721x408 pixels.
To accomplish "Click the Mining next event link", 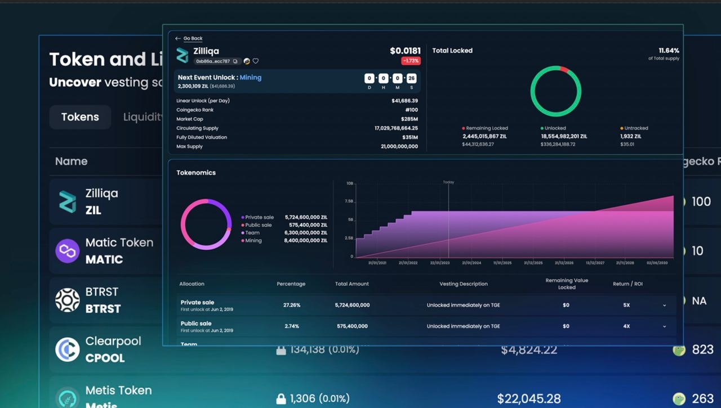I will pyautogui.click(x=251, y=78).
